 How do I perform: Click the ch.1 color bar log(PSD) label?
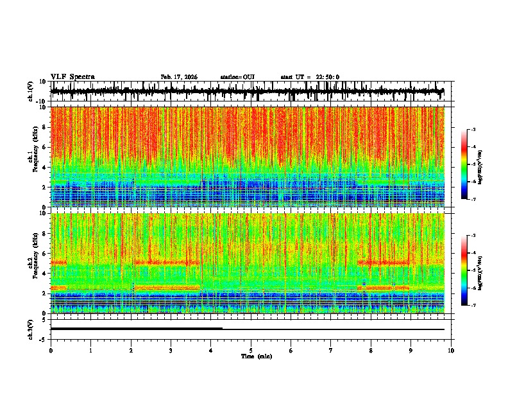480,167
